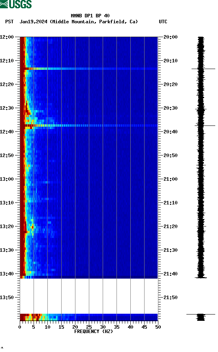Click the 25 Hz frequency axis label

click(x=89, y=327)
